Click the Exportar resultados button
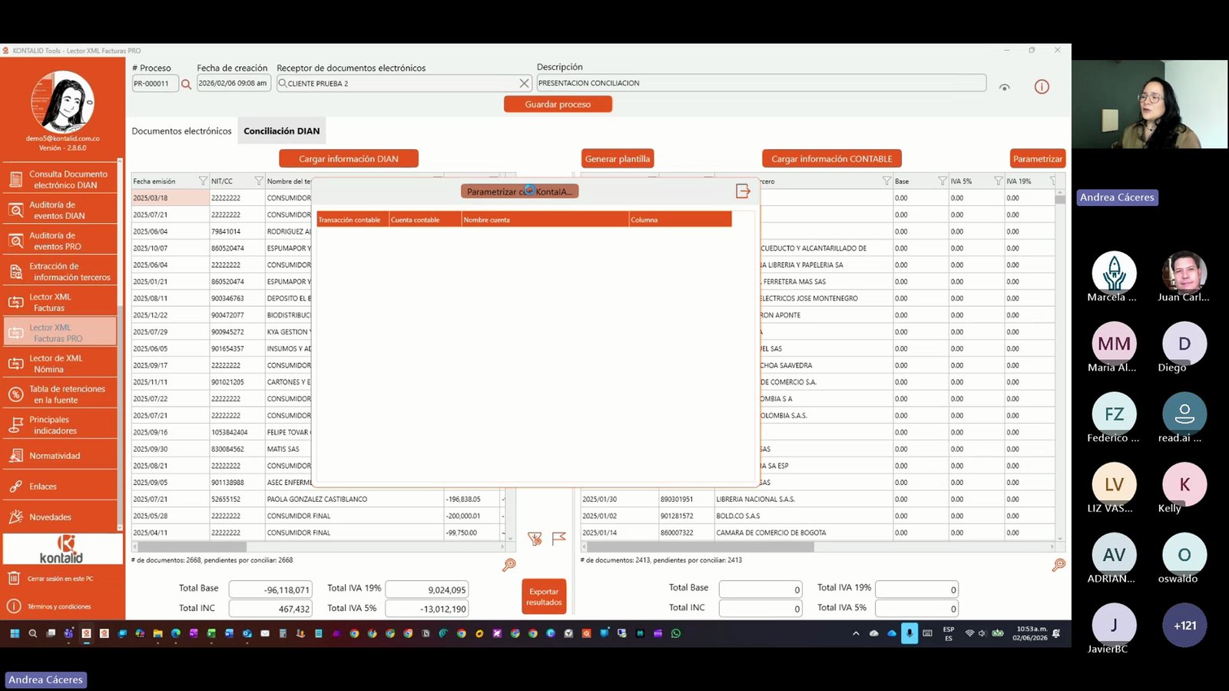1229x691 pixels. pyautogui.click(x=544, y=596)
